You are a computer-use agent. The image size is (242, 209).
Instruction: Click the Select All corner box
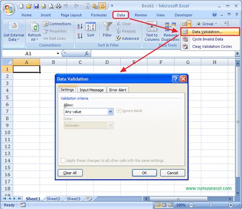pyautogui.click(x=8, y=62)
